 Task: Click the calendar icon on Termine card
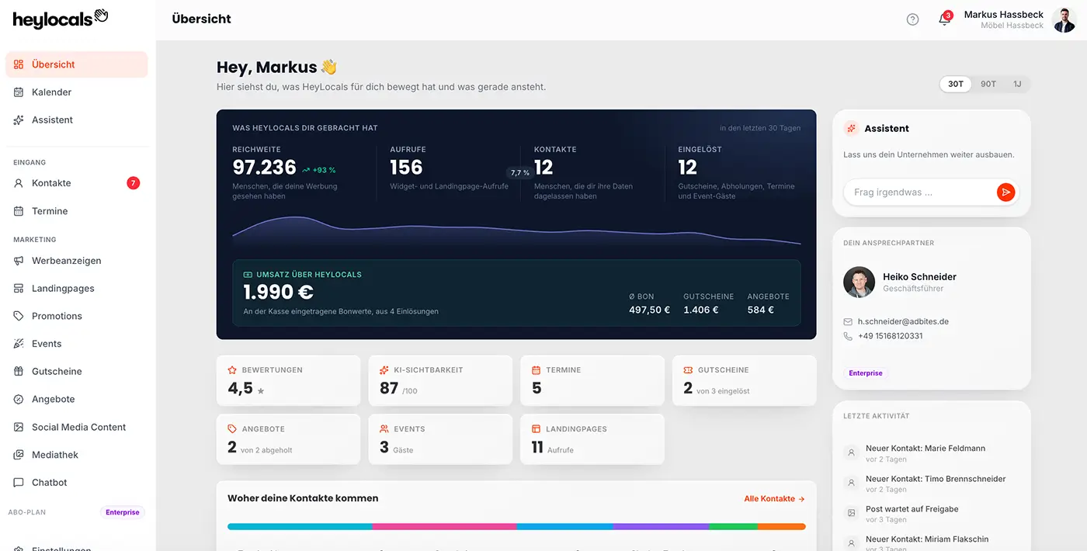[537, 370]
